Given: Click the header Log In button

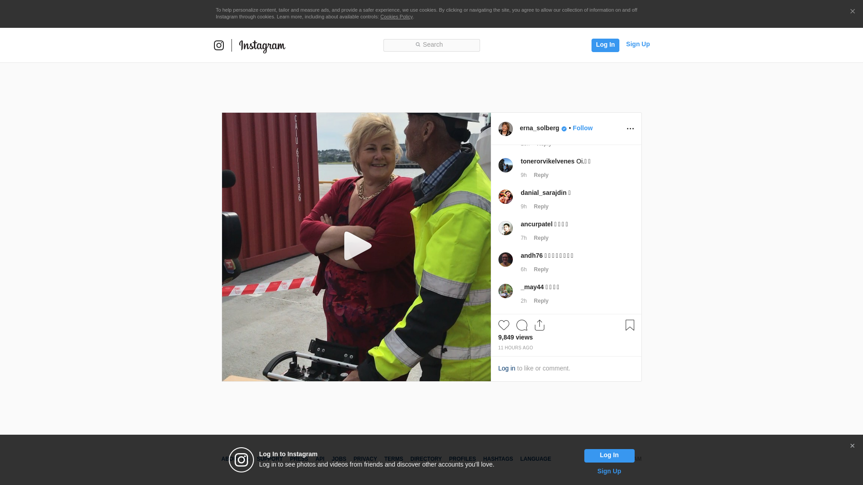Looking at the screenshot, I should (x=605, y=45).
